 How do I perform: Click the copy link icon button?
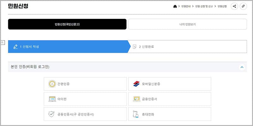(x=243, y=6)
